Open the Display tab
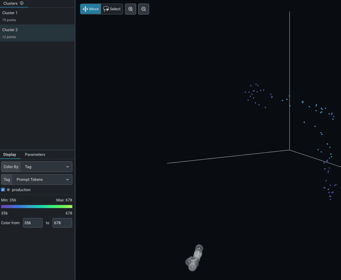Image resolution: width=341 pixels, height=280 pixels. pyautogui.click(x=10, y=155)
